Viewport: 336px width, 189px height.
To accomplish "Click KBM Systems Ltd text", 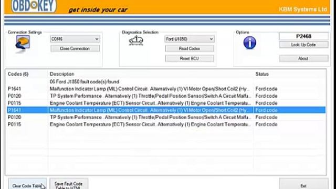I will pos(303,9).
